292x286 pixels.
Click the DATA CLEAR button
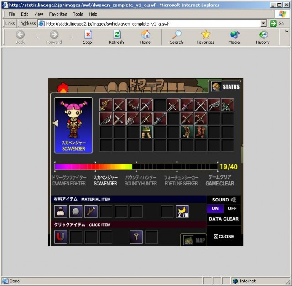(224, 219)
